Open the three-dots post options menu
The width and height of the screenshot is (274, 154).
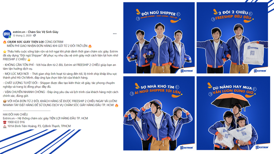tap(115, 34)
